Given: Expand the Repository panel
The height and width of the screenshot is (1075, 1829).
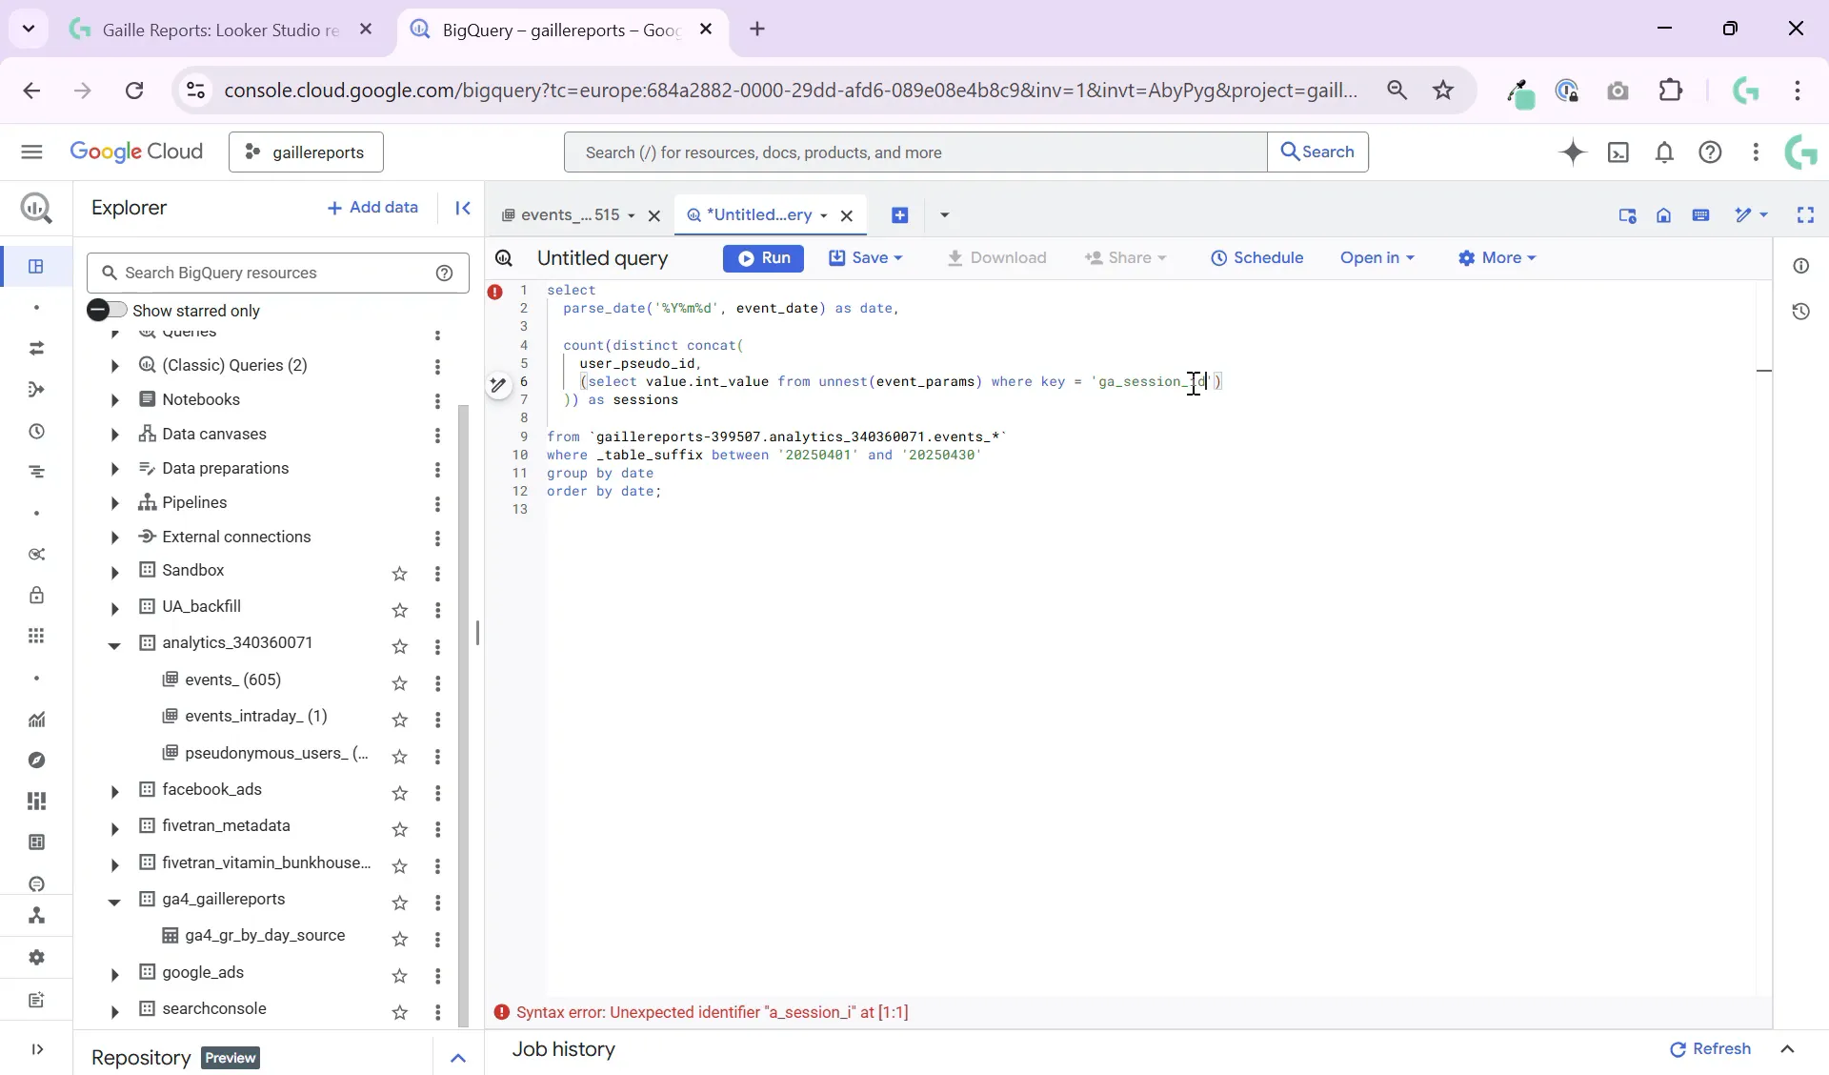Looking at the screenshot, I should tap(458, 1058).
